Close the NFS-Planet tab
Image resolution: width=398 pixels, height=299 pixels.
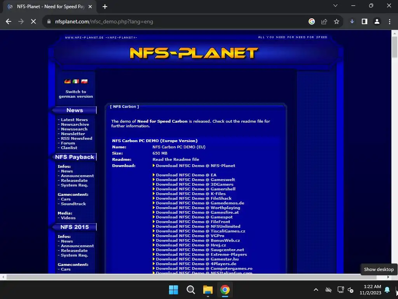tap(90, 7)
